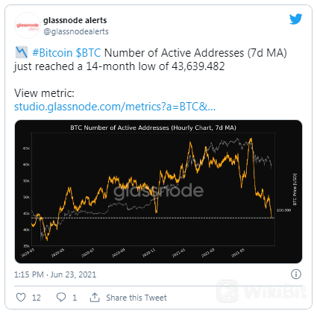Image resolution: width=317 pixels, height=314 pixels.
Task: Open the studio.glassnode.com metrics link
Action: [115, 107]
